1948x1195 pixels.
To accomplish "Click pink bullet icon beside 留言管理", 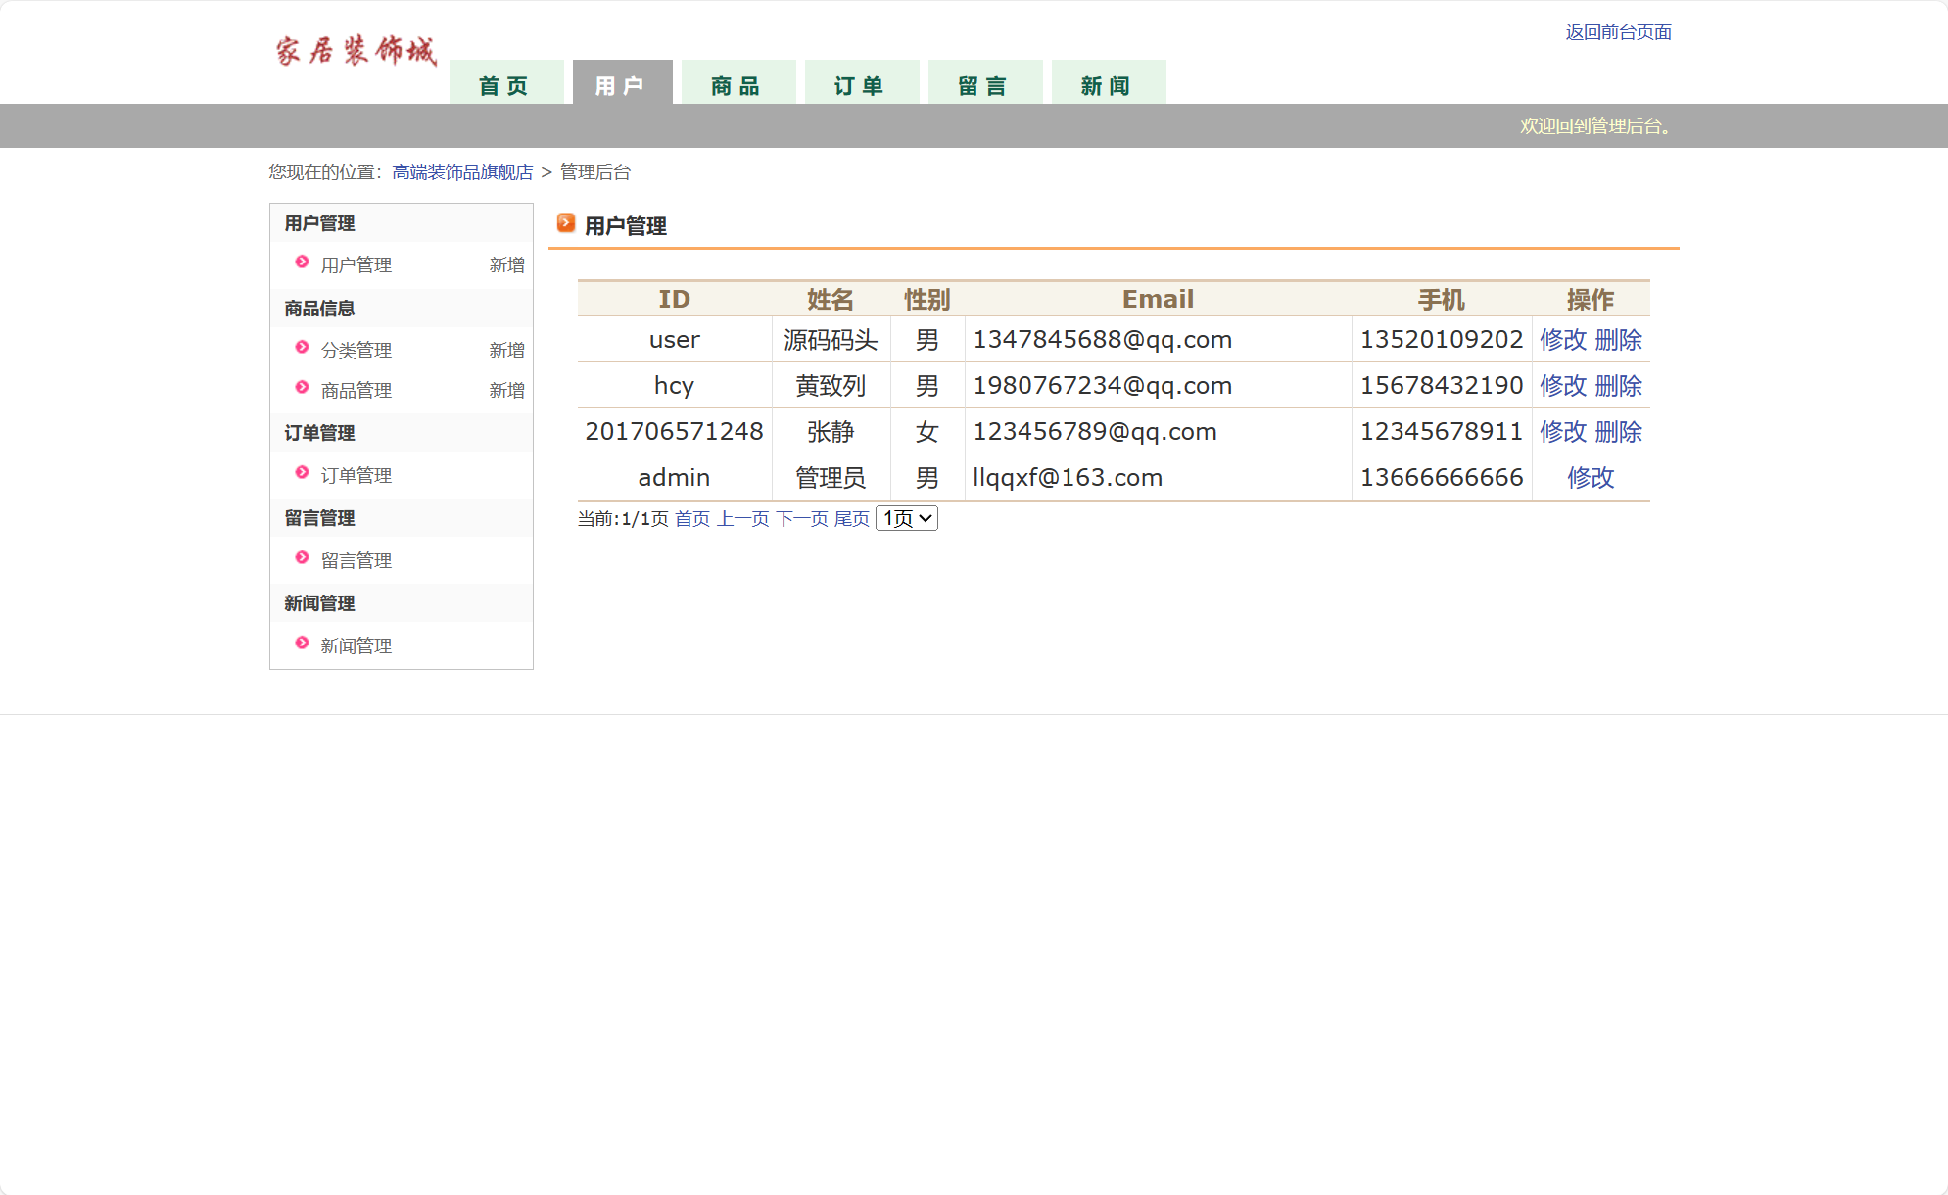I will (x=302, y=558).
